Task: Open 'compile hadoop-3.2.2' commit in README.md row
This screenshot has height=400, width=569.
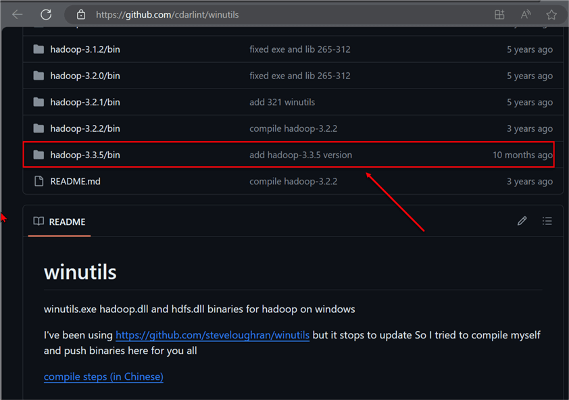Action: [x=293, y=182]
